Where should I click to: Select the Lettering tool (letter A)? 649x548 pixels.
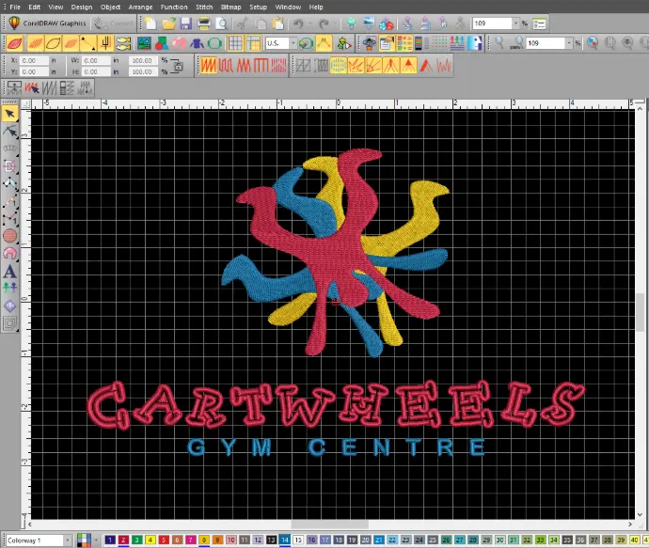click(x=10, y=272)
